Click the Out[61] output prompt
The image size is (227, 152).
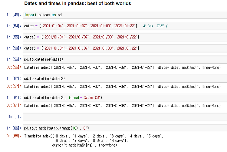pyautogui.click(x=14, y=106)
